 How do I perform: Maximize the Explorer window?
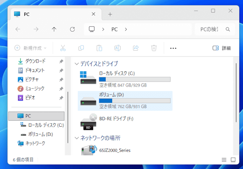(213, 11)
